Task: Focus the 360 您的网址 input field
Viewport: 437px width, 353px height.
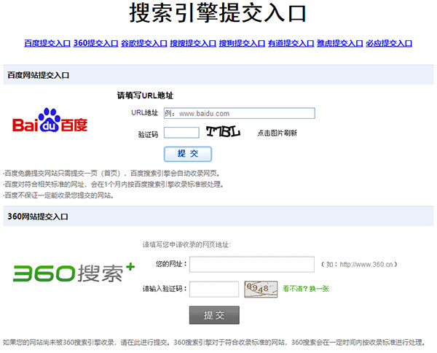Action: tap(252, 264)
